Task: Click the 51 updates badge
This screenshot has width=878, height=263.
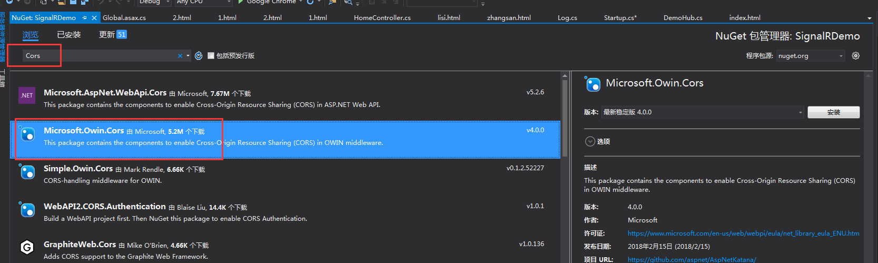Action: [x=122, y=35]
